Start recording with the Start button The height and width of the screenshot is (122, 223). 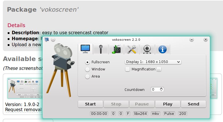(x=90, y=104)
